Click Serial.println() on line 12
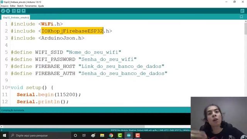This screenshot has height=139, width=247. click(x=43, y=102)
